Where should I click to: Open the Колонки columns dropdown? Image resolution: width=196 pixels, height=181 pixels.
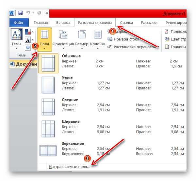pos(98,39)
